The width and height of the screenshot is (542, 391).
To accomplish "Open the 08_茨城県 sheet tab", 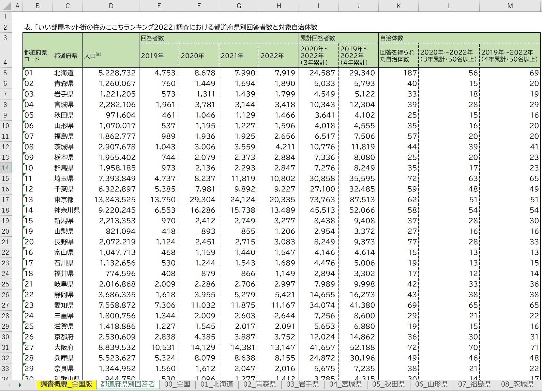I will [517, 384].
